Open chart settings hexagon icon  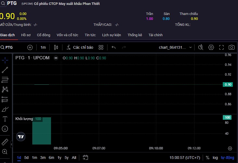click(211, 47)
